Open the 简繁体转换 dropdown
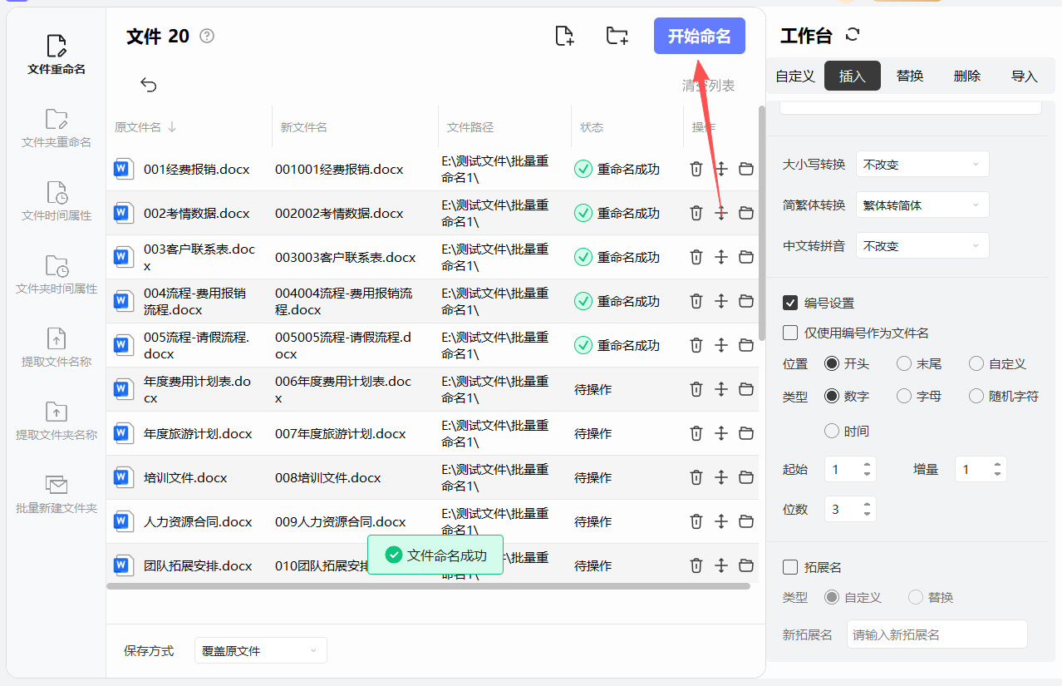1062x686 pixels. [x=922, y=205]
